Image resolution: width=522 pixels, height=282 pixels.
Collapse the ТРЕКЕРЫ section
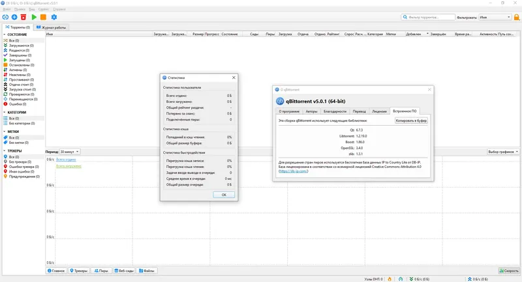tap(5, 151)
